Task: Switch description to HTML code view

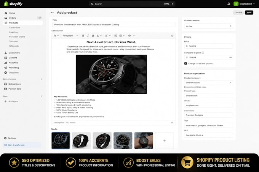Action: pos(172,123)
